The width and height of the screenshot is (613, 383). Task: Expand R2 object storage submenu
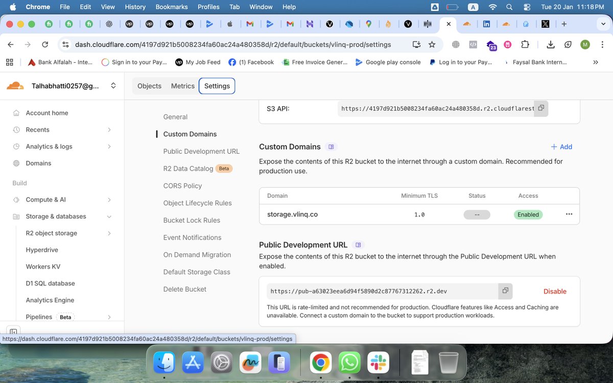point(109,233)
